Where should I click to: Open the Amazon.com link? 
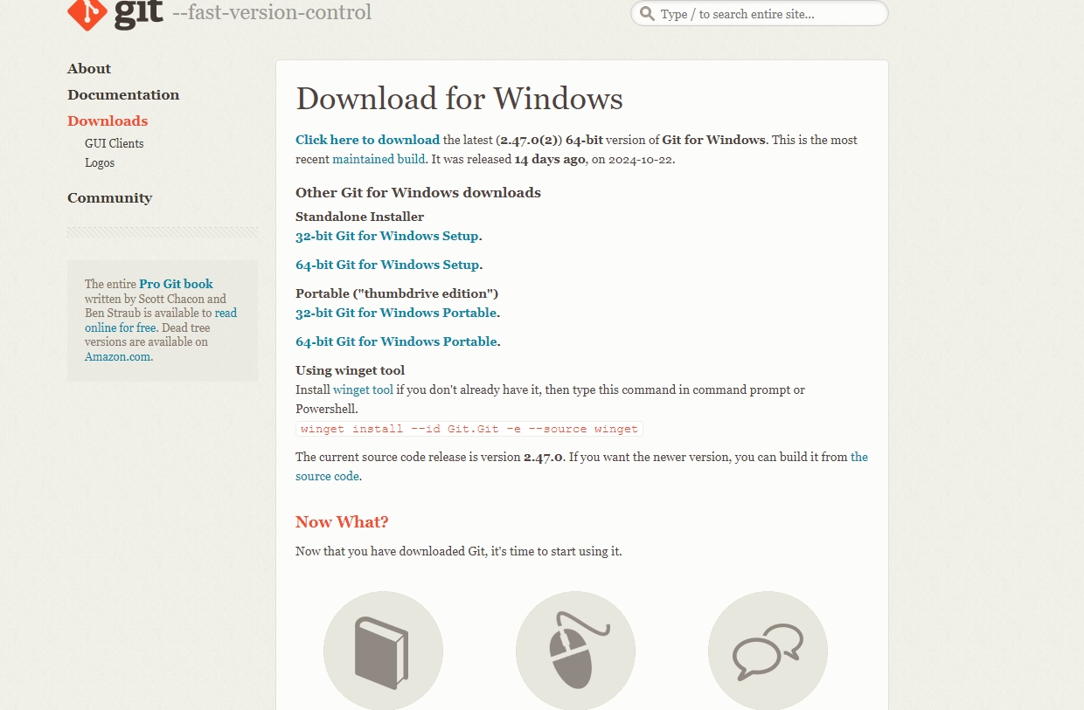click(x=117, y=356)
